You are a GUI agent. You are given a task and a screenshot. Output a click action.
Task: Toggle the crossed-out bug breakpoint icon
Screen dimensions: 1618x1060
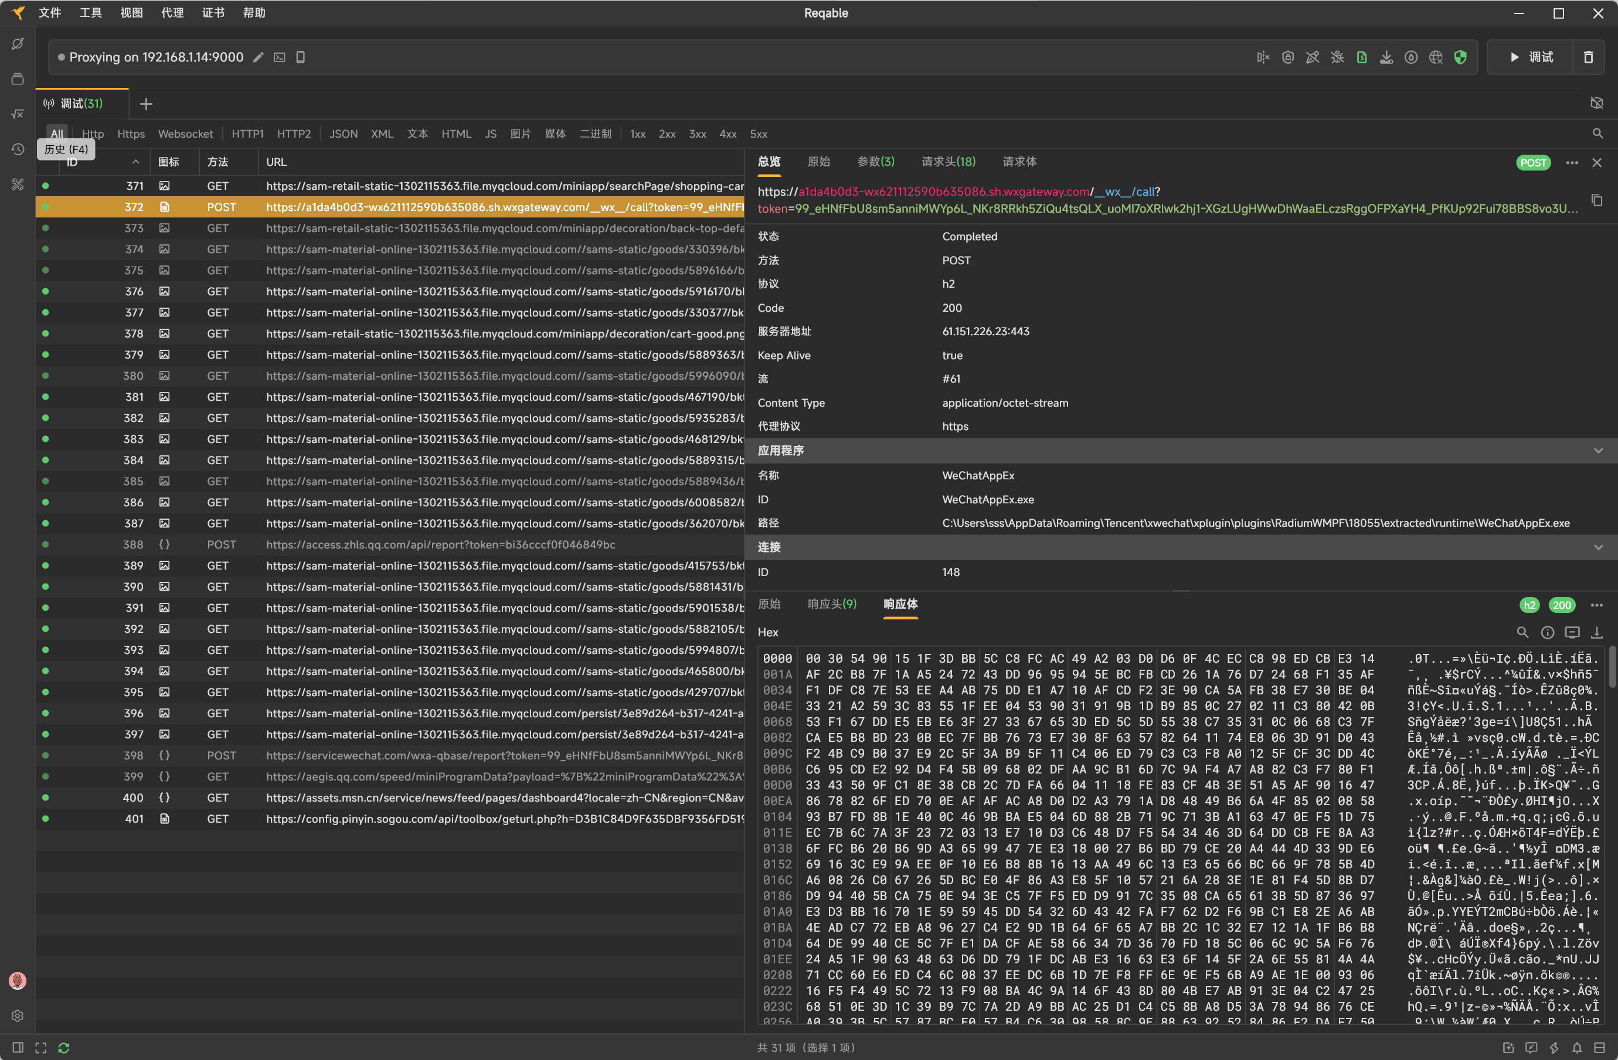[x=1337, y=57]
